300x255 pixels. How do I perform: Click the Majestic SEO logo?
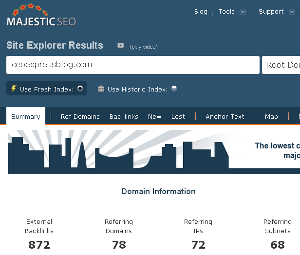point(41,17)
